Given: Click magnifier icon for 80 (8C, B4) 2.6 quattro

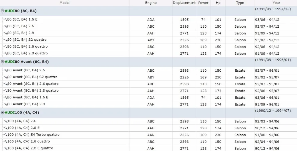Looking at the screenshot, I should click(6, 47).
